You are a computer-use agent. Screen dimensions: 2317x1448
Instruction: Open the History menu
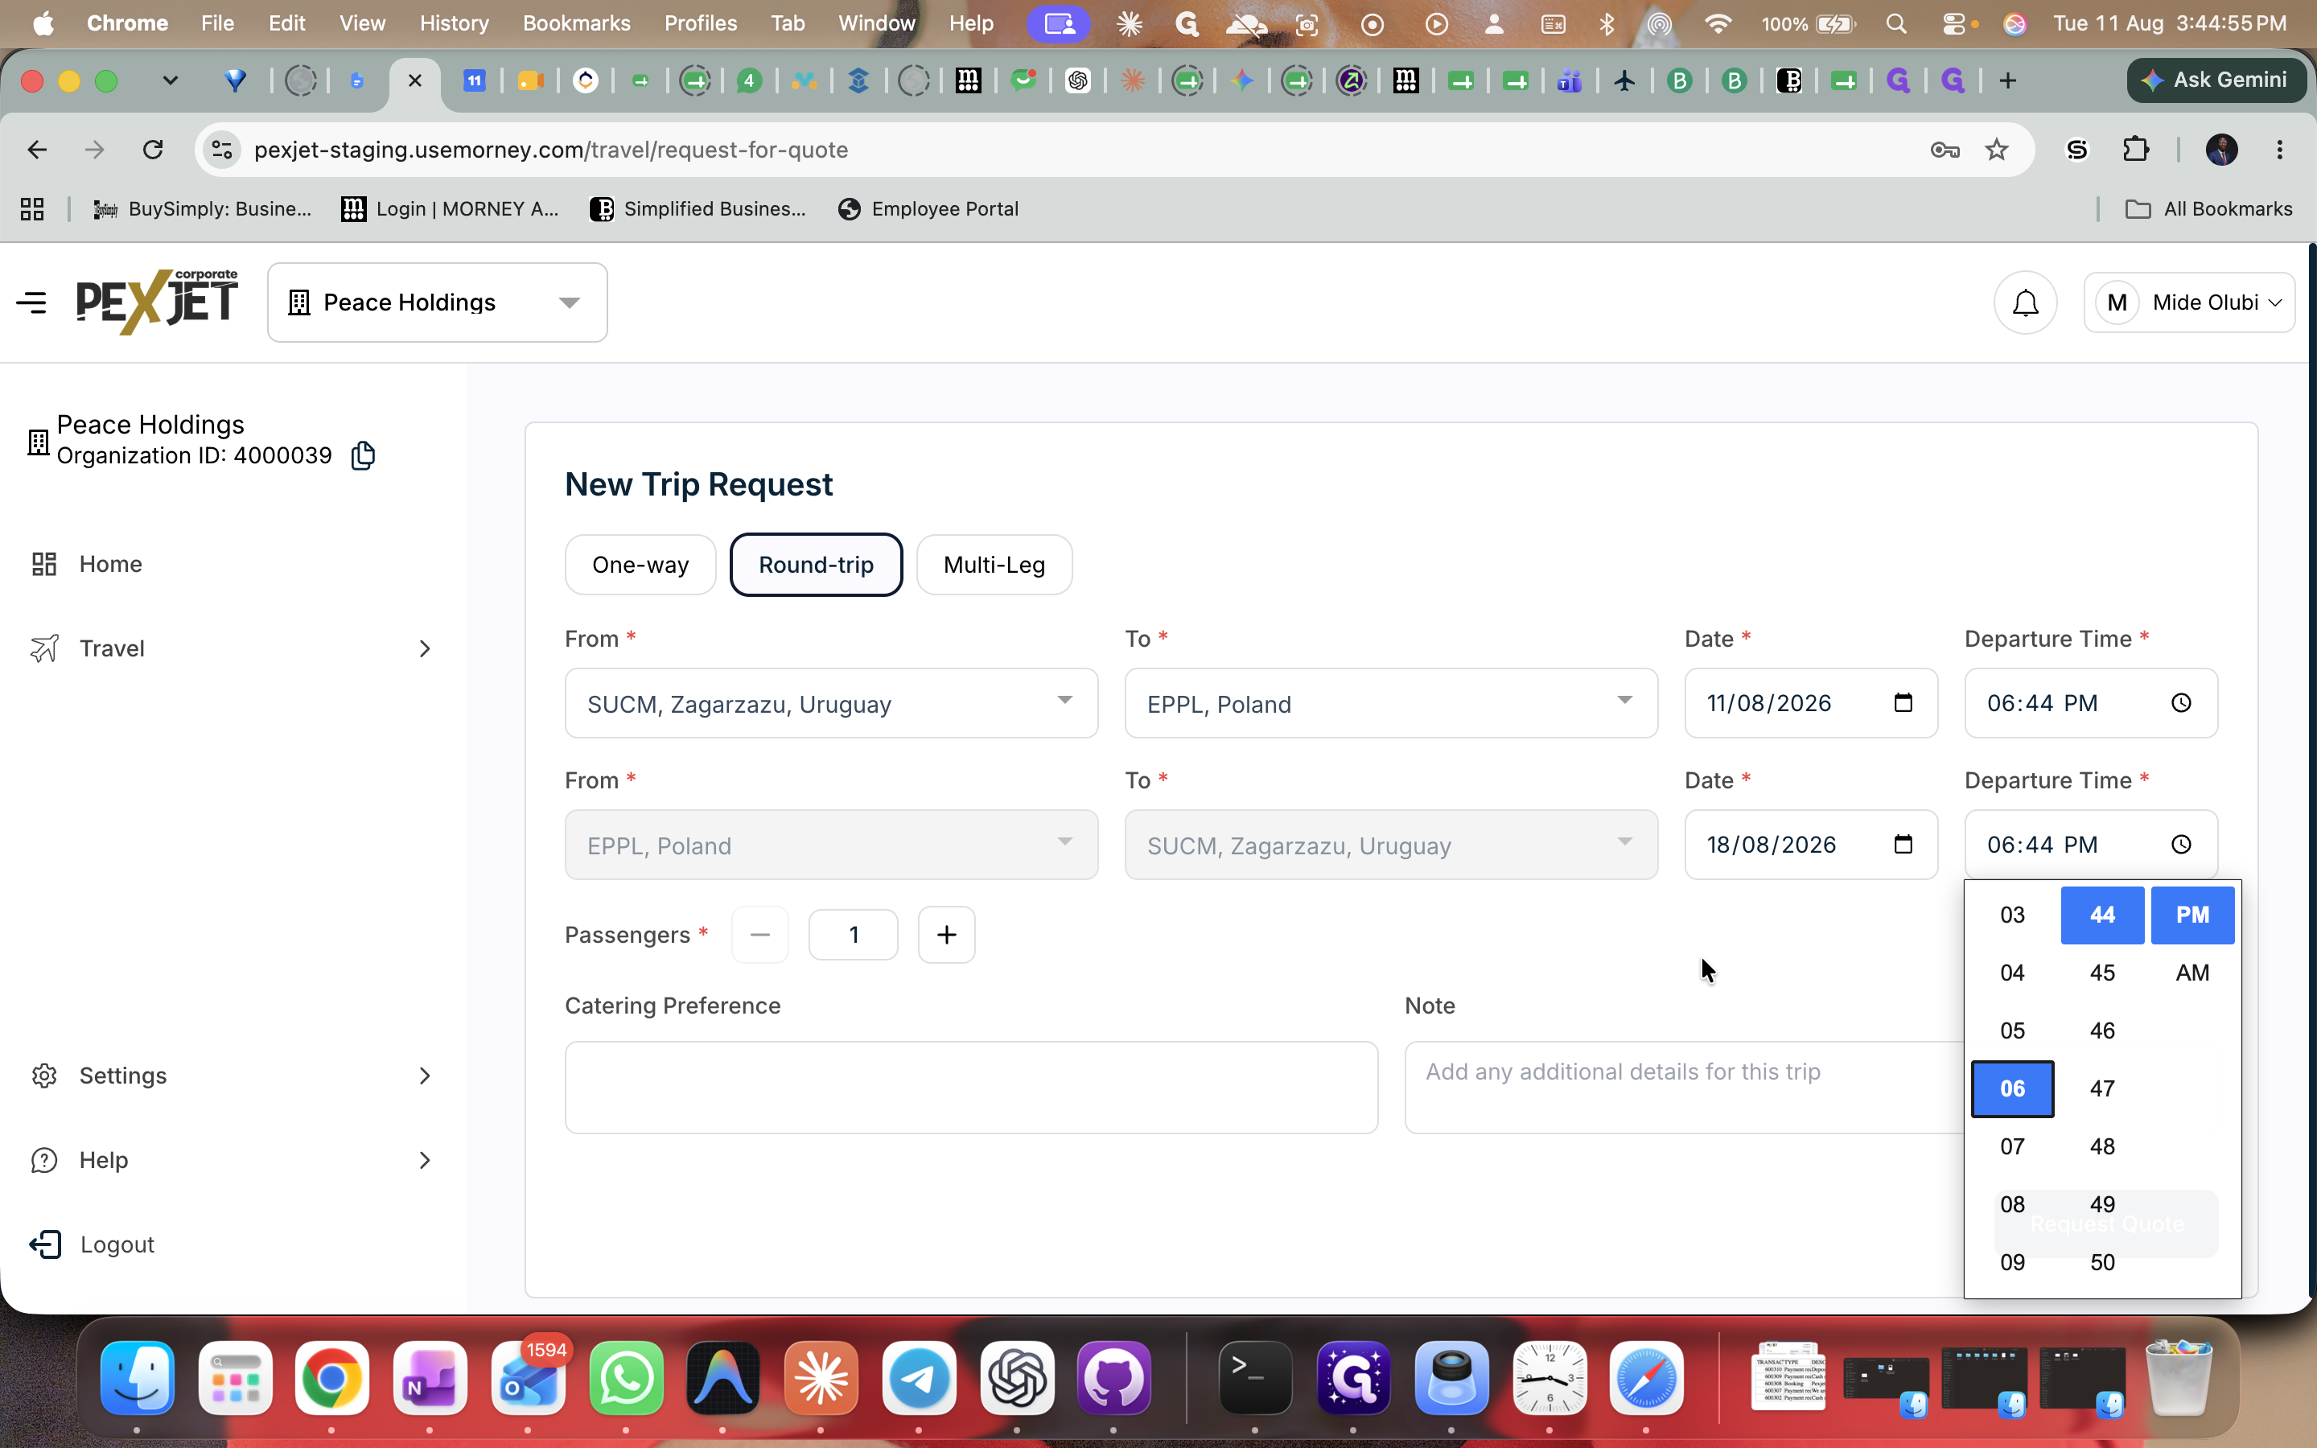(x=454, y=23)
